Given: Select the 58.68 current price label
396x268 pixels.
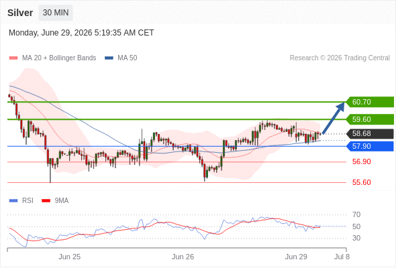Looking at the screenshot, I should pos(370,133).
